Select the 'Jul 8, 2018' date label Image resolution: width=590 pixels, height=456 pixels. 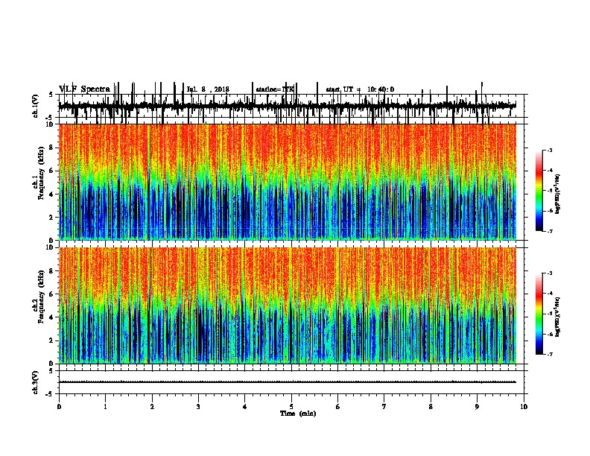coord(208,89)
